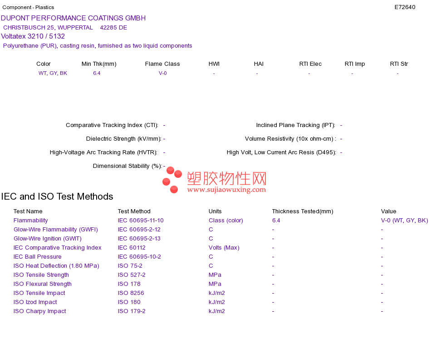Click the V-0 (WT, GY, BK) flammability value

[405, 221]
